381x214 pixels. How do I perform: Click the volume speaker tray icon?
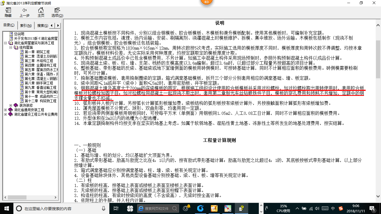[x=317, y=208]
